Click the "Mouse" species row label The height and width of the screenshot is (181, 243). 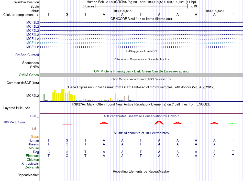click(34, 148)
